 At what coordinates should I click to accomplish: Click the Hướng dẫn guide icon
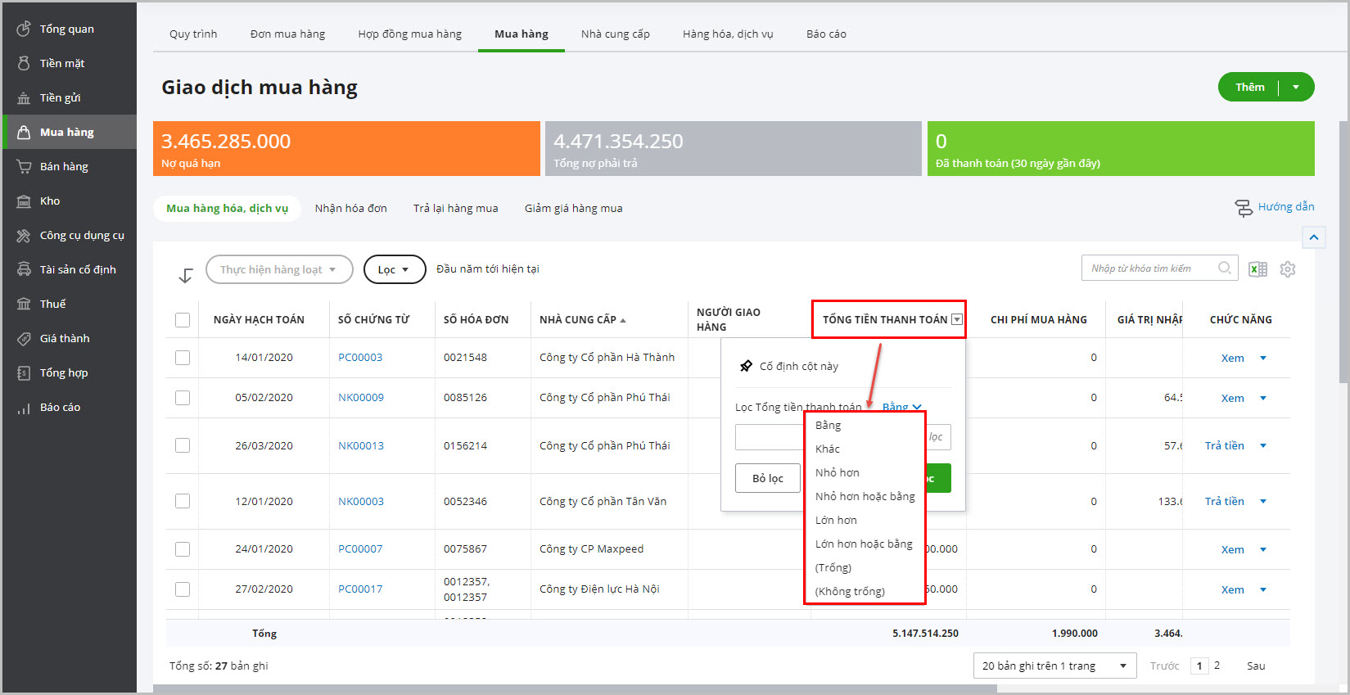click(x=1244, y=208)
